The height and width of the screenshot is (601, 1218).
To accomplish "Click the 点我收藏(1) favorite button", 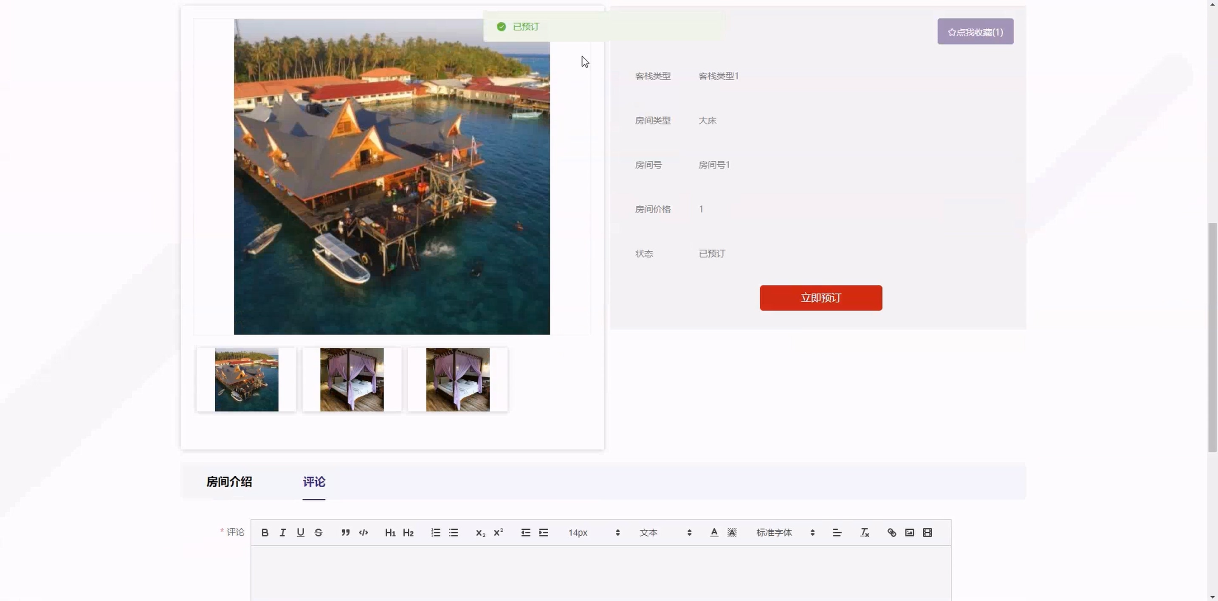I will [976, 32].
